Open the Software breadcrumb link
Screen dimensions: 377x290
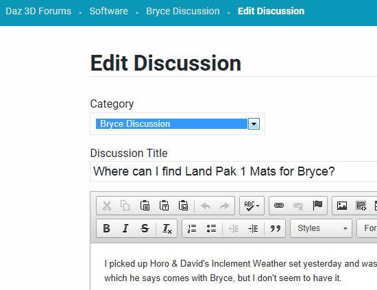coord(109,11)
